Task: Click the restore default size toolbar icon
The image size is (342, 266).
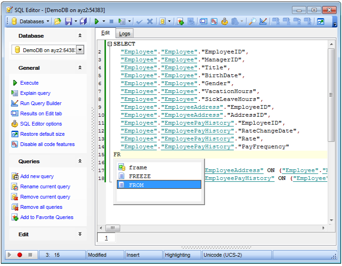Action: click(x=321, y=21)
